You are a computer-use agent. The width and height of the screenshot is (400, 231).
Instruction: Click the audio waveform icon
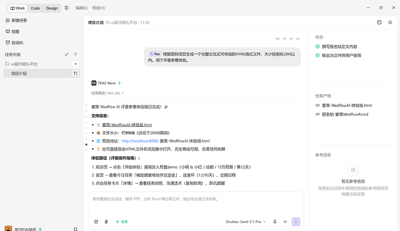click(x=285, y=222)
